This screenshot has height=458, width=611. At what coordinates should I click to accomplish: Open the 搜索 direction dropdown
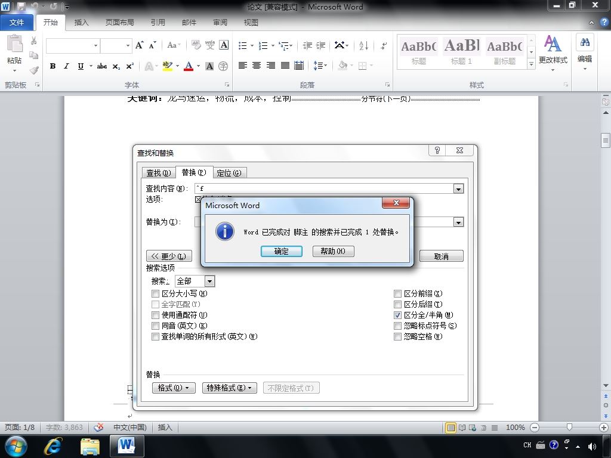click(209, 281)
